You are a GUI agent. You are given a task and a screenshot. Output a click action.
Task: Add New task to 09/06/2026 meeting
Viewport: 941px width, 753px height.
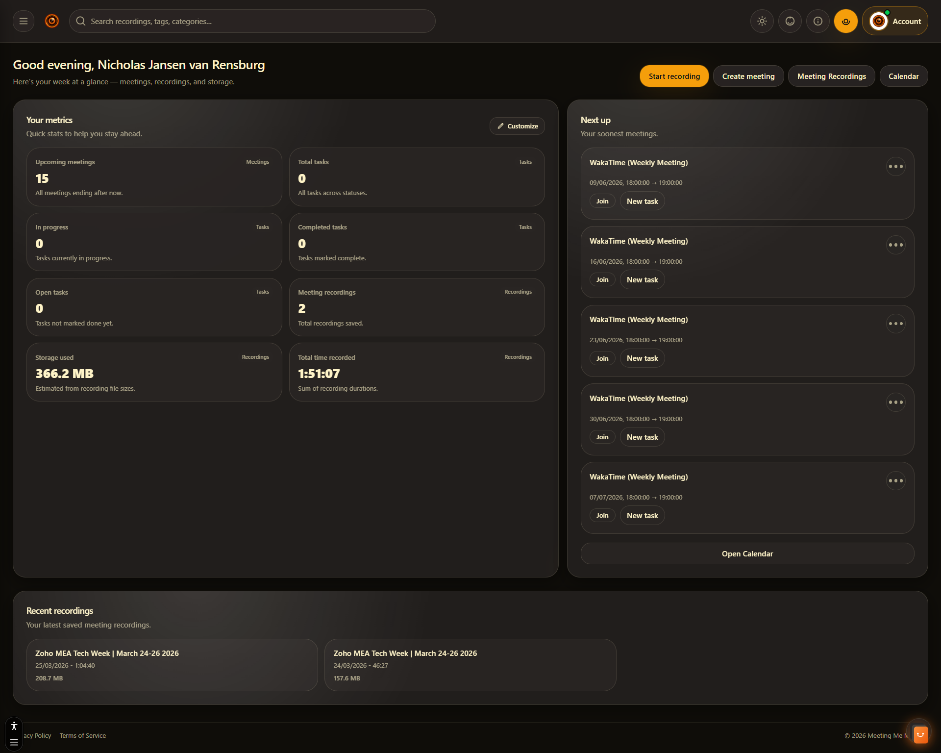[642, 201]
